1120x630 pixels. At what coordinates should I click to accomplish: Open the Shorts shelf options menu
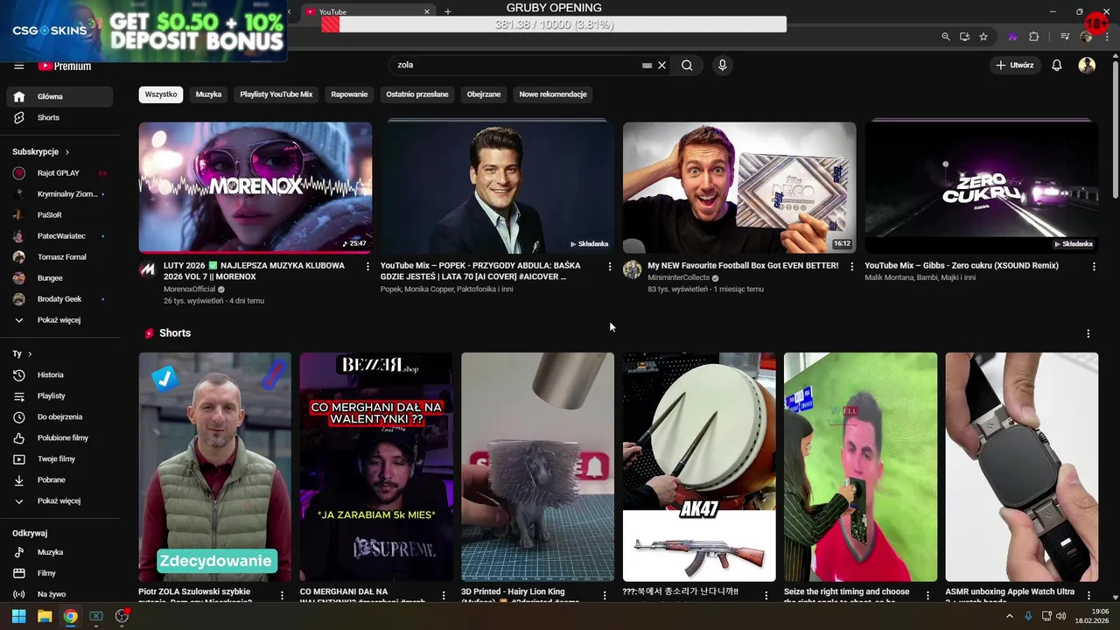(x=1088, y=334)
